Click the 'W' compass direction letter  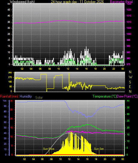[130, 77]
